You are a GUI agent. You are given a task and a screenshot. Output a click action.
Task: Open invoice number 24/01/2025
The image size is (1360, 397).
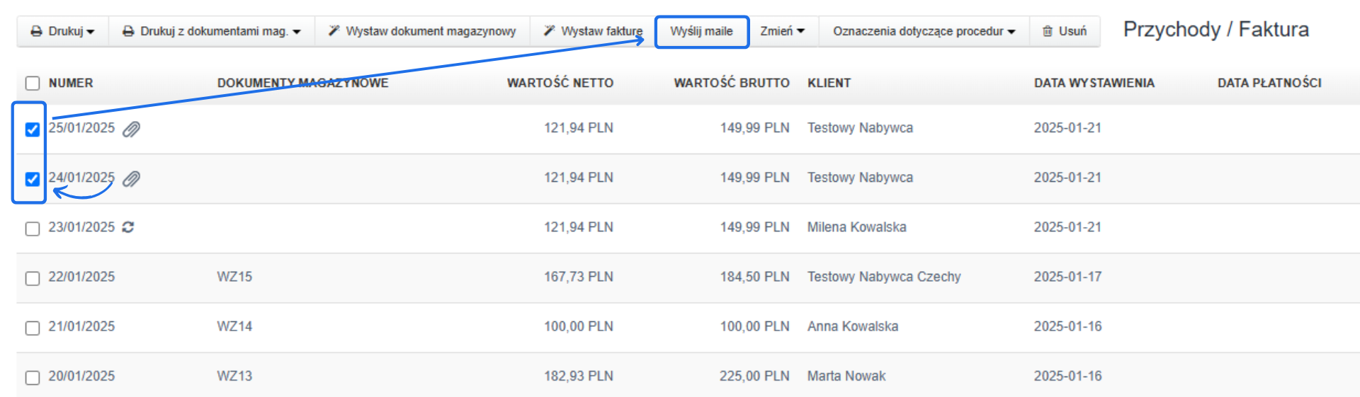[x=81, y=178]
